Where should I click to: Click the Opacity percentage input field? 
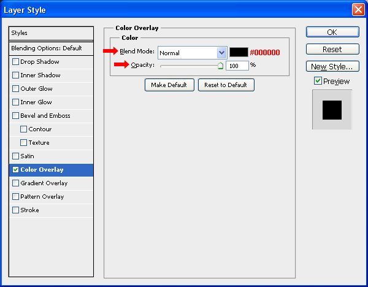tap(237, 65)
